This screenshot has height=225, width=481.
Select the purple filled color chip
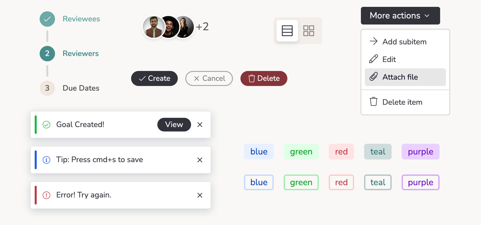pos(420,151)
